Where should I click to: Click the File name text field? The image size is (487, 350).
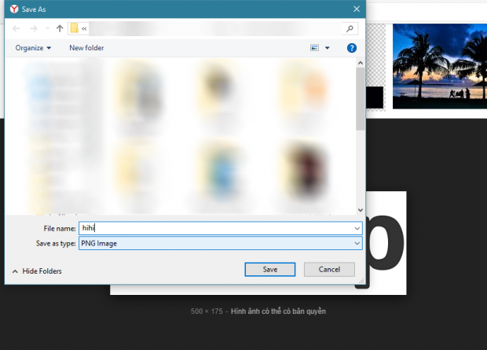212,228
